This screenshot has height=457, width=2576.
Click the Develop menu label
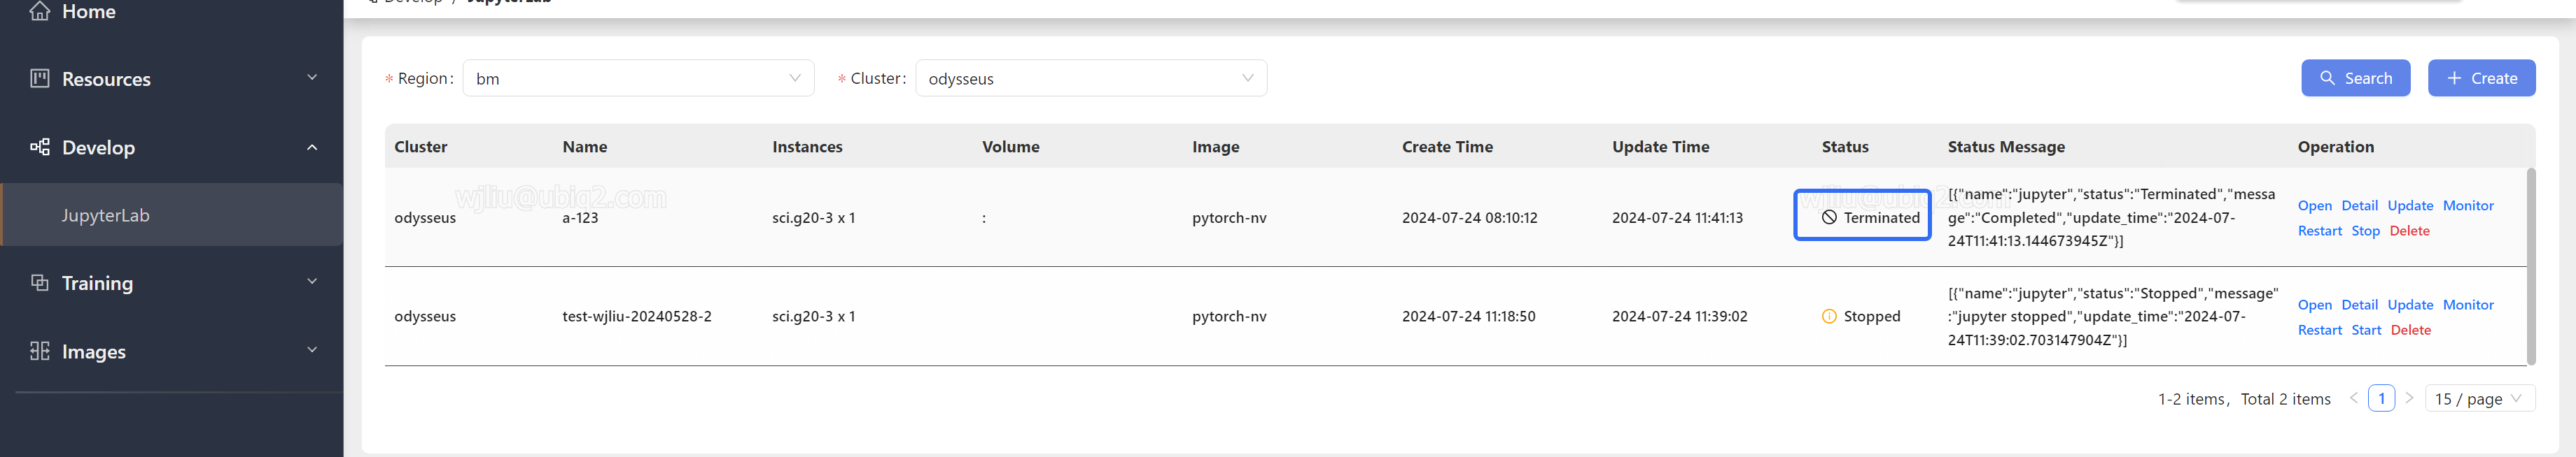(98, 147)
